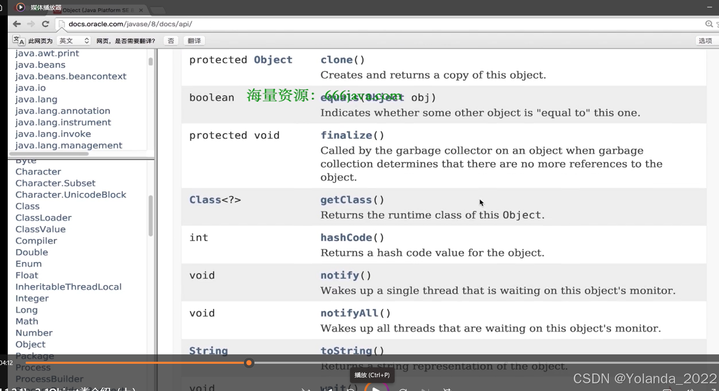
Task: Open the java.lang package
Action: [36, 99]
